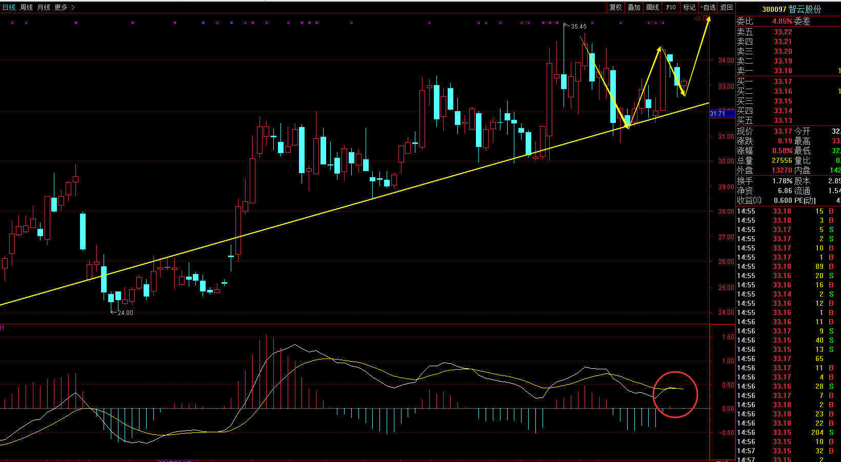The height and width of the screenshot is (462, 841).
Task: Click the 涨幅 0.58% value
Action: (x=783, y=151)
